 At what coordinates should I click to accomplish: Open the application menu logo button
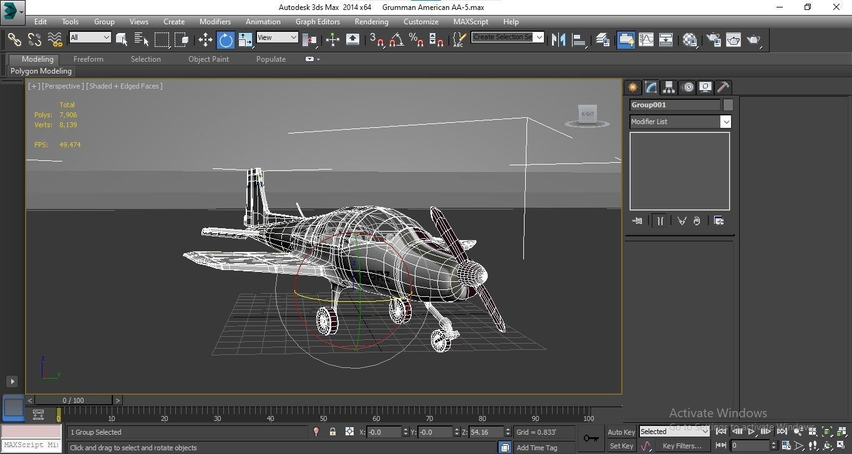tap(12, 11)
